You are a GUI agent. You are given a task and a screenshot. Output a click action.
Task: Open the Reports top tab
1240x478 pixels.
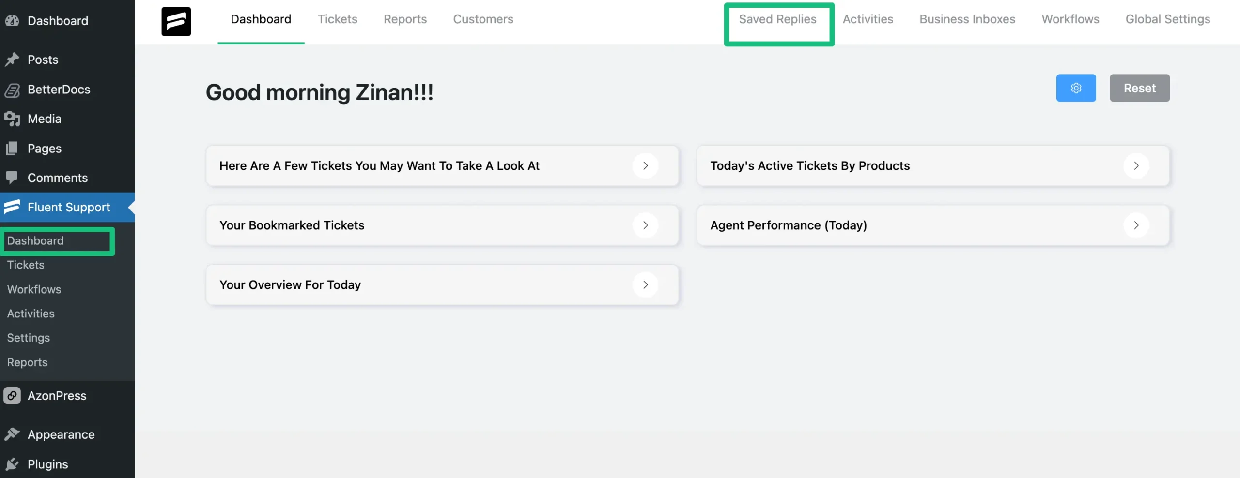pos(405,19)
